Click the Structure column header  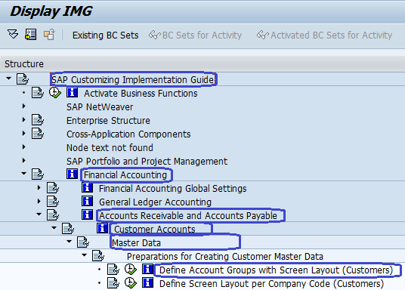click(24, 63)
